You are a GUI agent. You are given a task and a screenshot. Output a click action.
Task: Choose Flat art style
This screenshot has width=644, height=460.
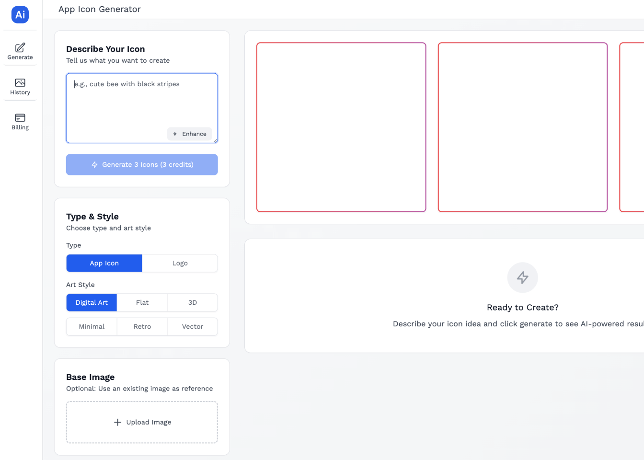coord(142,302)
